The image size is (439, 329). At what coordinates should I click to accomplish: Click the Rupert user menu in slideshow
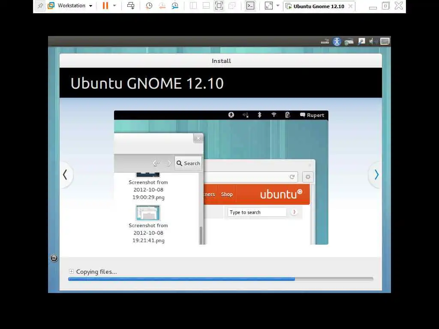(x=312, y=115)
